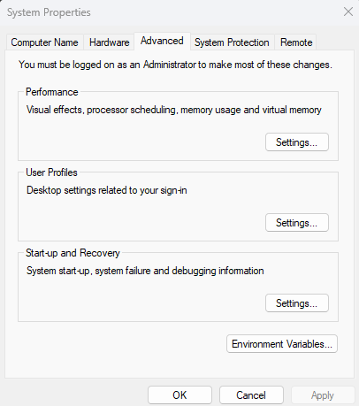Click the Start-up and Recovery group label
This screenshot has width=359, height=406.
tap(73, 253)
